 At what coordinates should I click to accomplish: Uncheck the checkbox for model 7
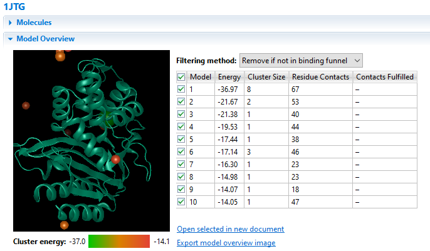pos(181,164)
